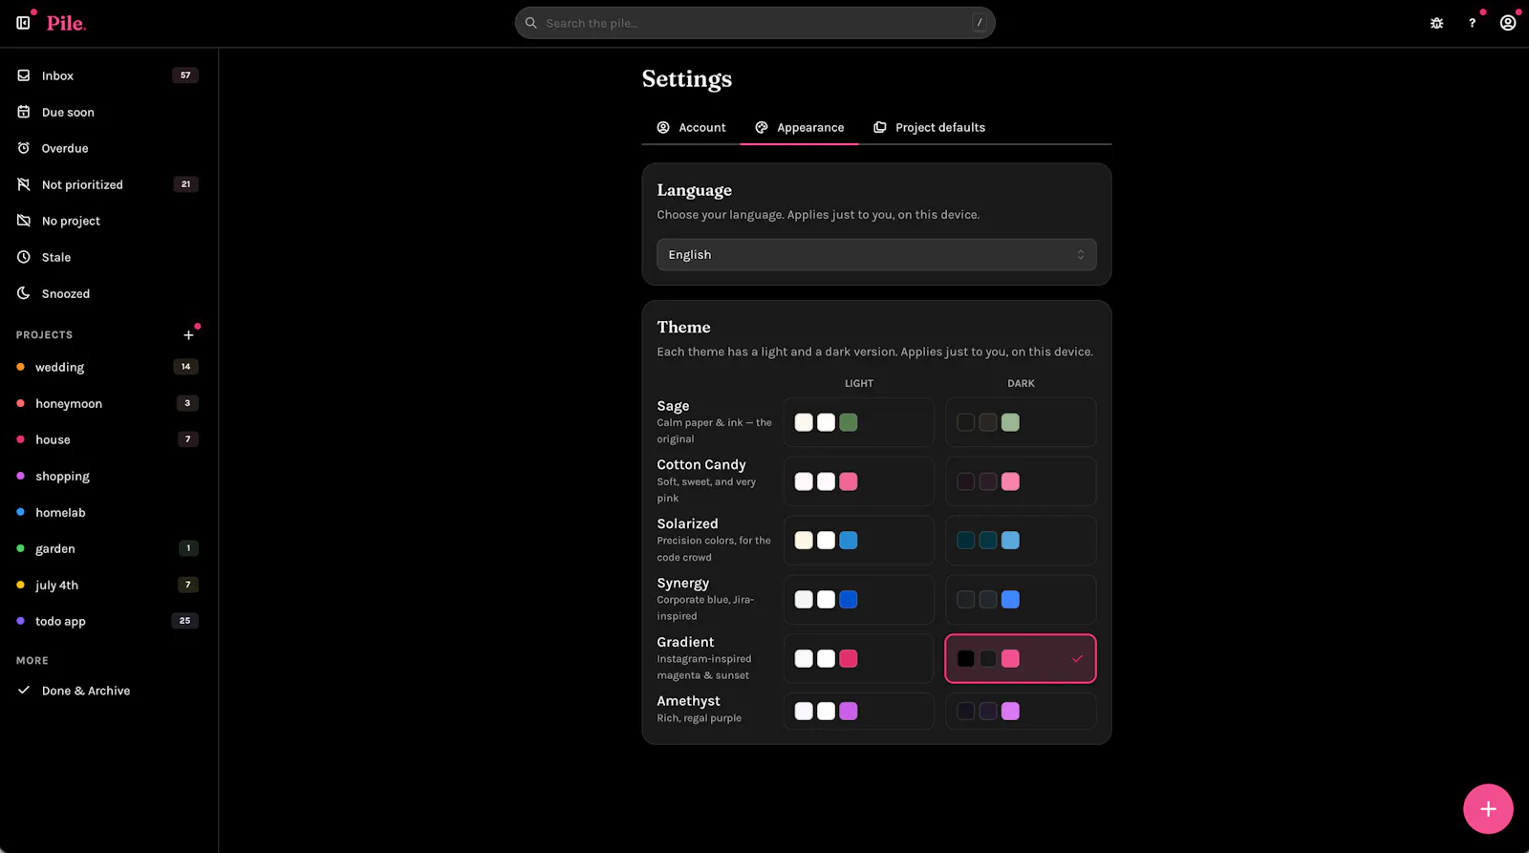Open the Overdue list
Image resolution: width=1529 pixels, height=853 pixels.
point(108,148)
